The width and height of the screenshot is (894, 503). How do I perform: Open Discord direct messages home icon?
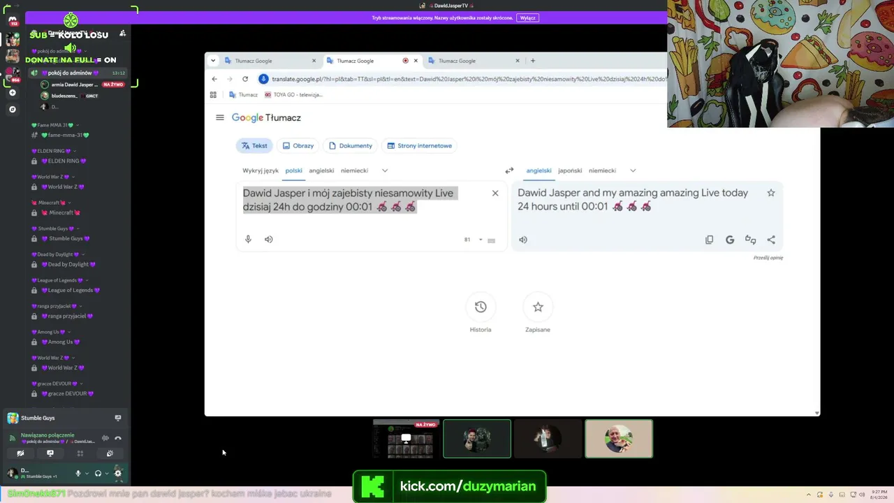13,21
